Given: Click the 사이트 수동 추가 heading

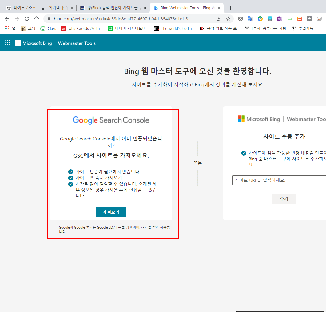Looking at the screenshot, I should click(284, 137).
